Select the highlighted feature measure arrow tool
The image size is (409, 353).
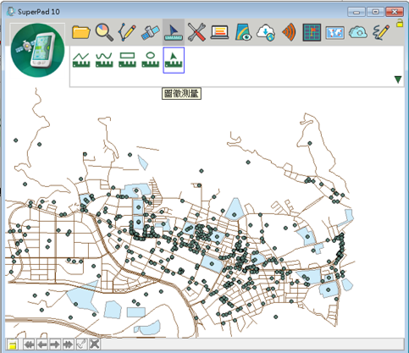tap(174, 60)
